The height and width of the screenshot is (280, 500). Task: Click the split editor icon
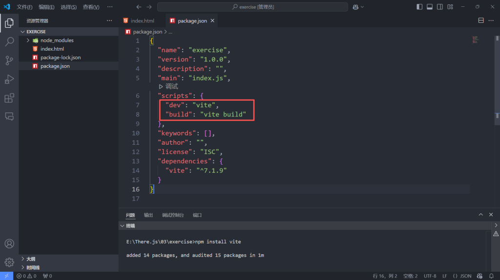tap(481, 21)
